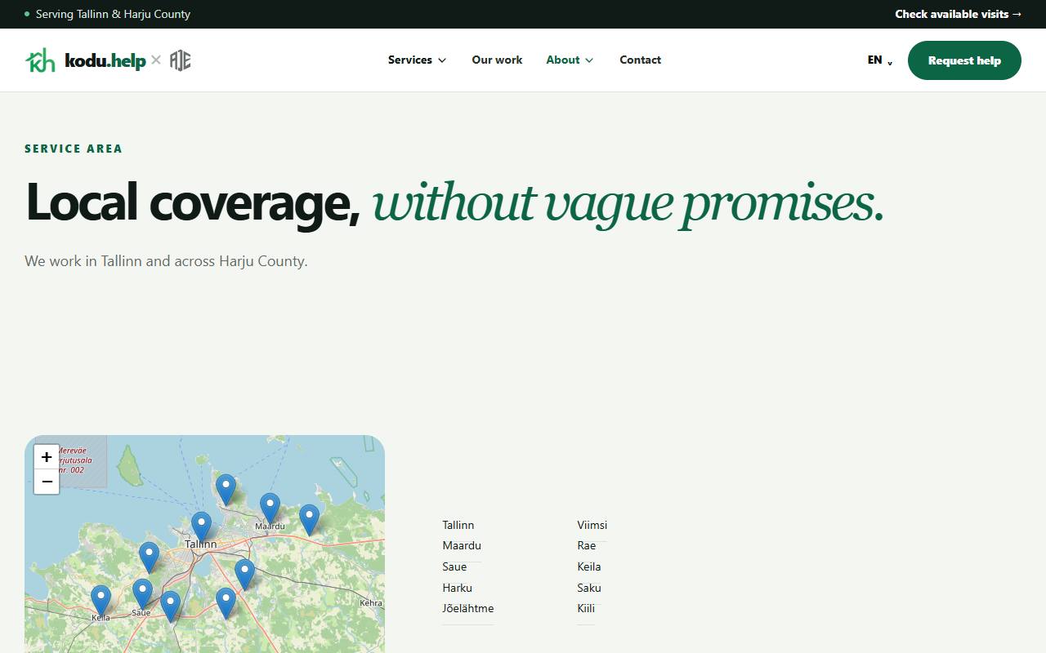Click the Request help button
The width and height of the screenshot is (1046, 653).
tap(964, 60)
